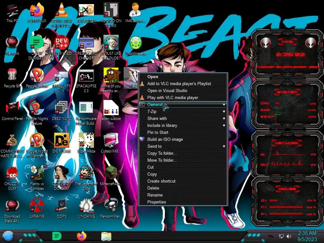Expand the Share with submenu

click(183, 118)
